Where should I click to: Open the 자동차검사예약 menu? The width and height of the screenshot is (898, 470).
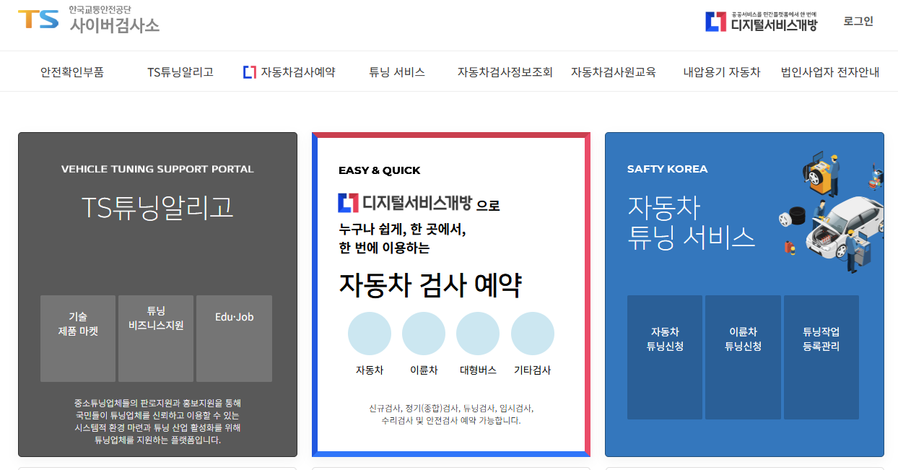tap(297, 72)
